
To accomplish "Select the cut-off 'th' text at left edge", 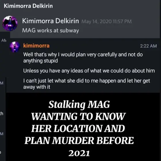I will 1,114.
